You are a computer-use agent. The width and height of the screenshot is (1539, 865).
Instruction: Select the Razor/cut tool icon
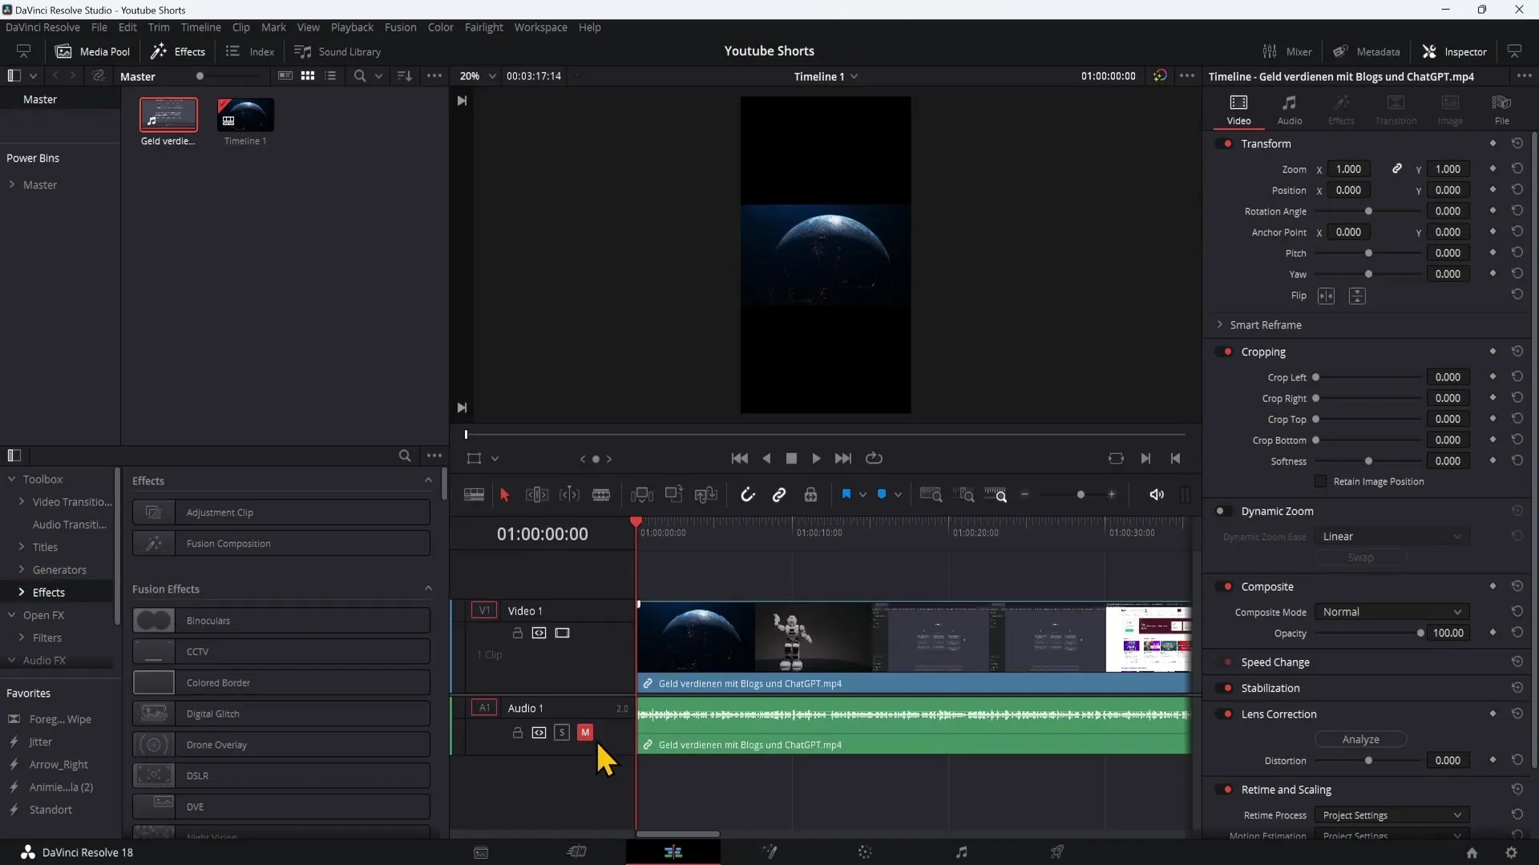(601, 494)
